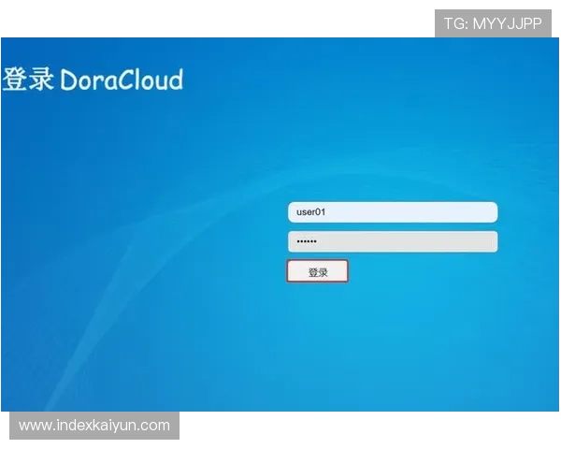Viewport: 561px width, 449px height.
Task: Click the 登录 login button
Action: pyautogui.click(x=318, y=272)
